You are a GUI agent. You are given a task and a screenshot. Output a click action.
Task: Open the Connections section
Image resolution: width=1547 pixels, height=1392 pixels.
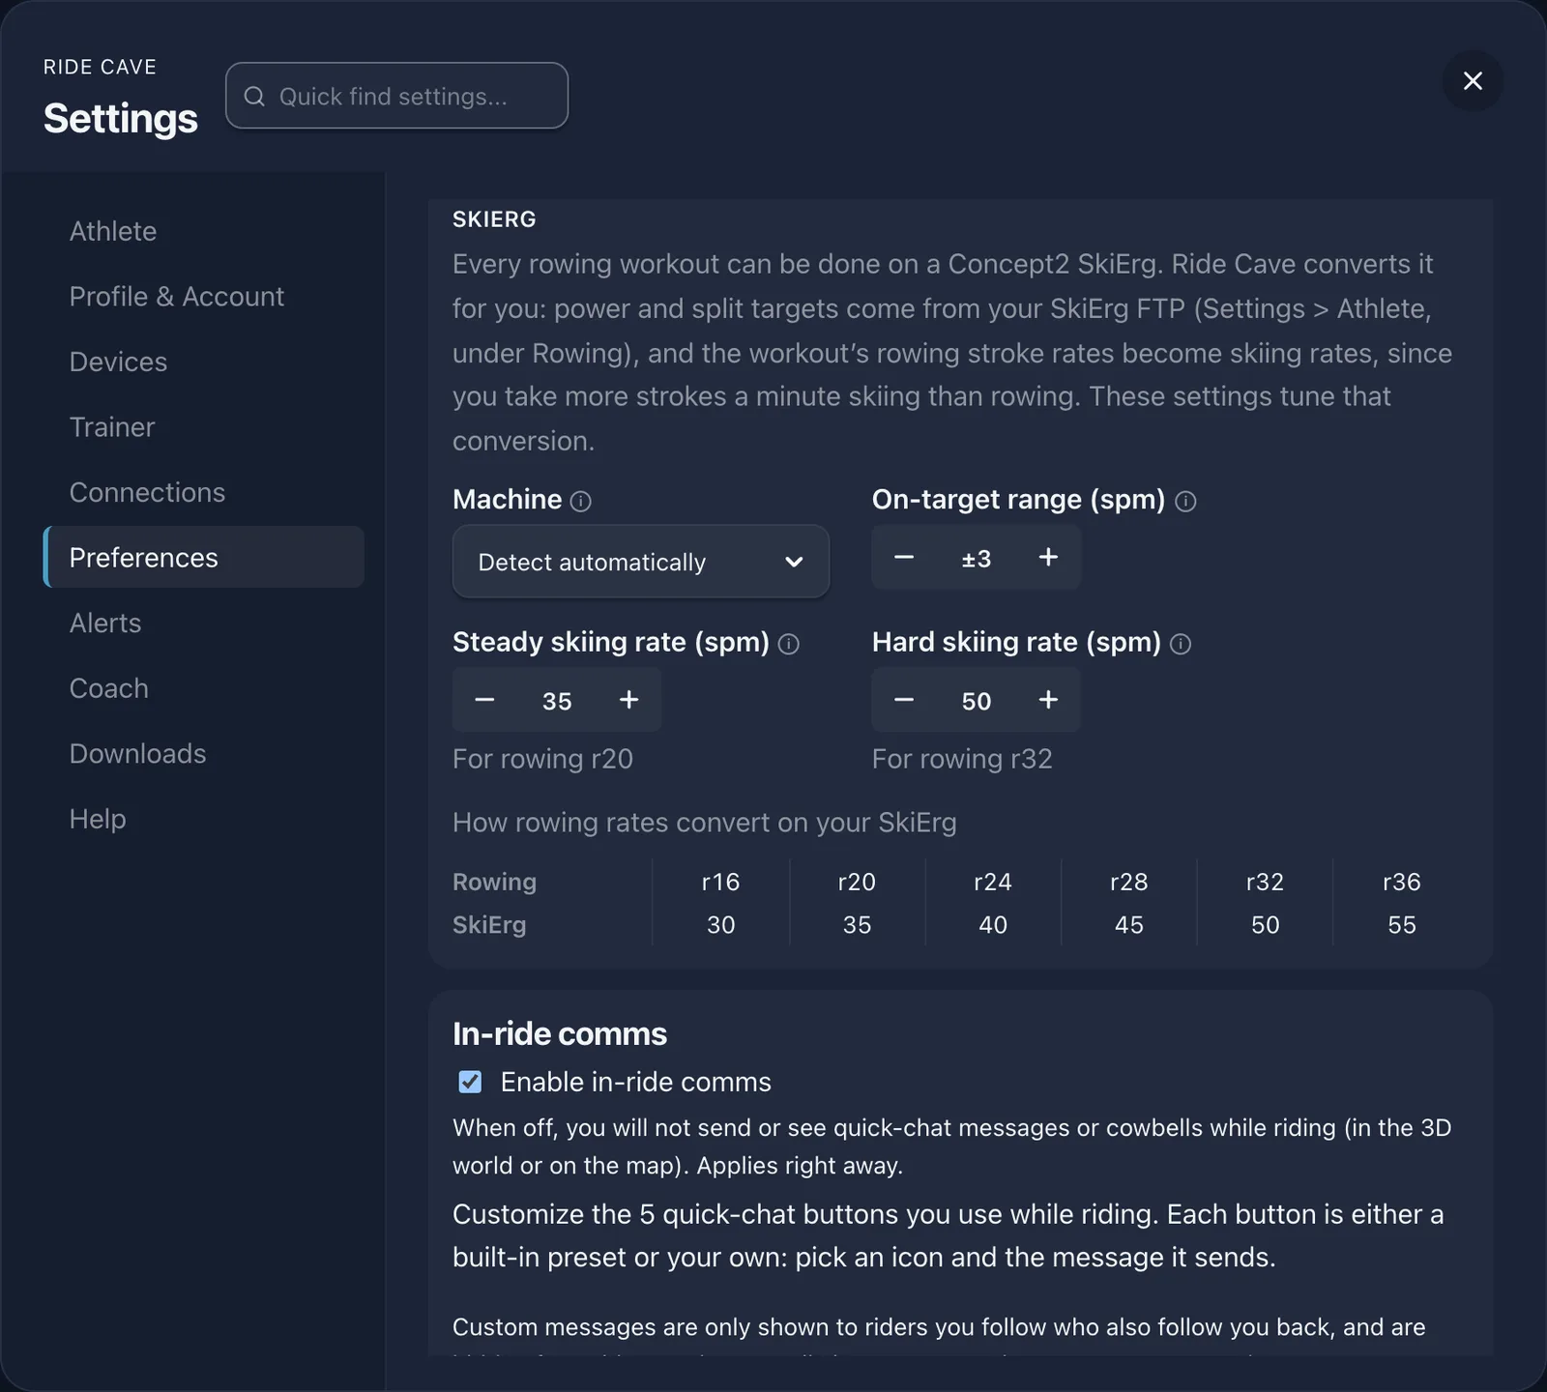[204, 492]
